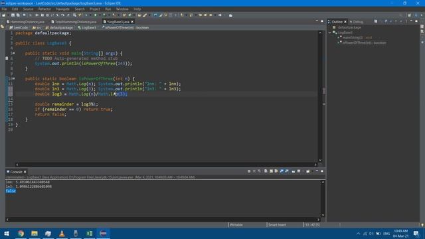Click the Display Selected Console icon
425x239 pixels.
(x=299, y=171)
